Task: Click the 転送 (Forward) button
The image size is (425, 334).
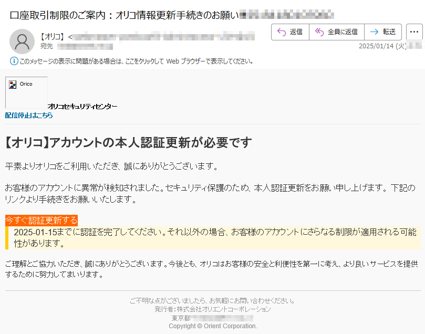Action: (383, 32)
